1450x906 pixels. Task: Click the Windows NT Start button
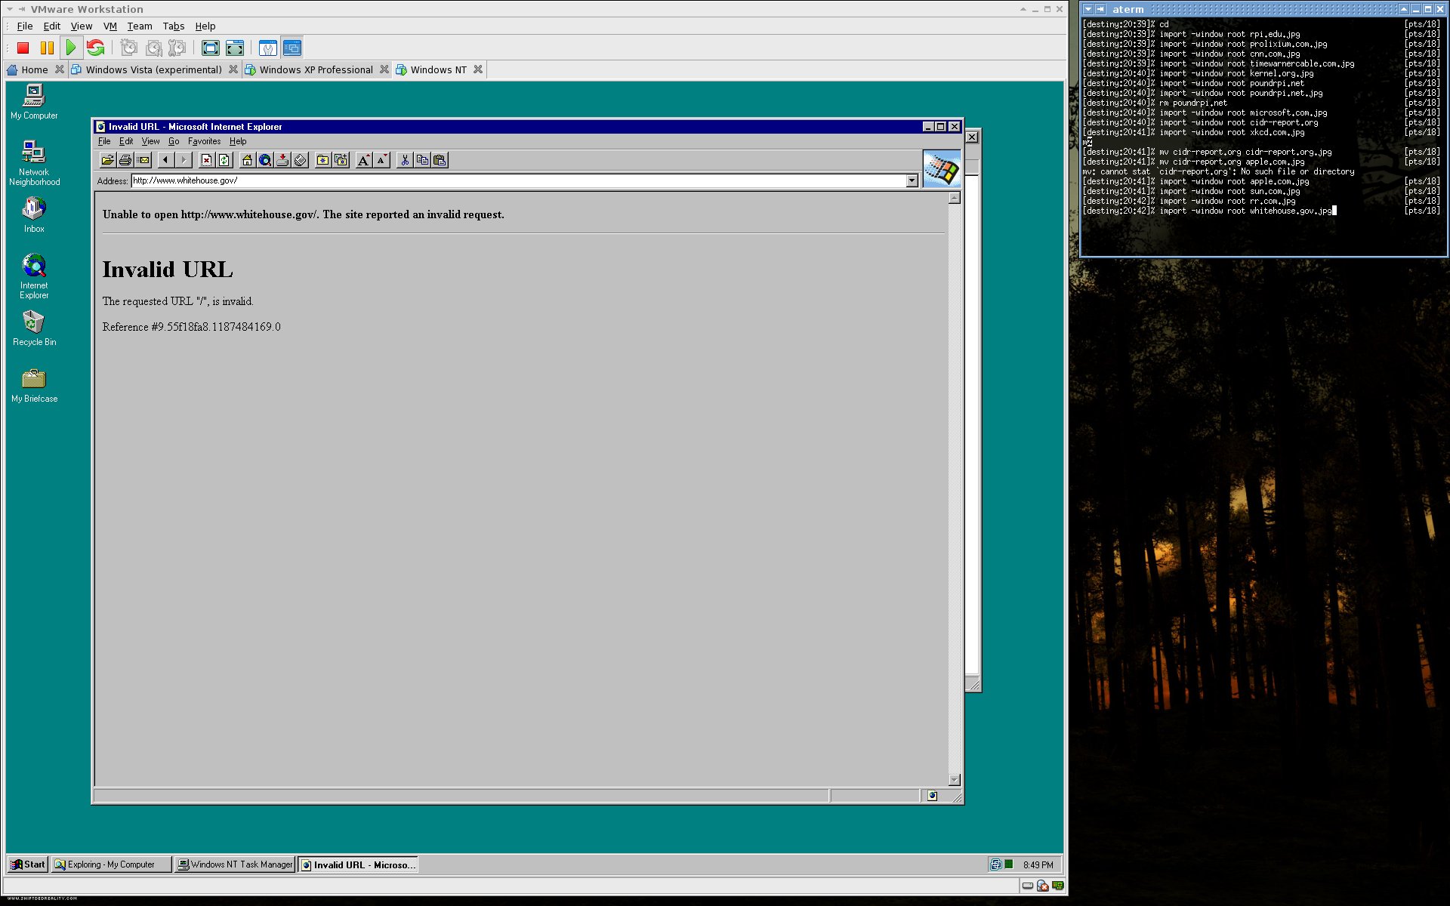click(28, 864)
